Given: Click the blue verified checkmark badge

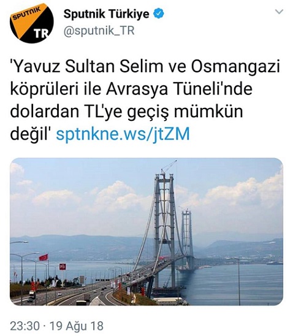Looking at the screenshot, I should tap(158, 13).
